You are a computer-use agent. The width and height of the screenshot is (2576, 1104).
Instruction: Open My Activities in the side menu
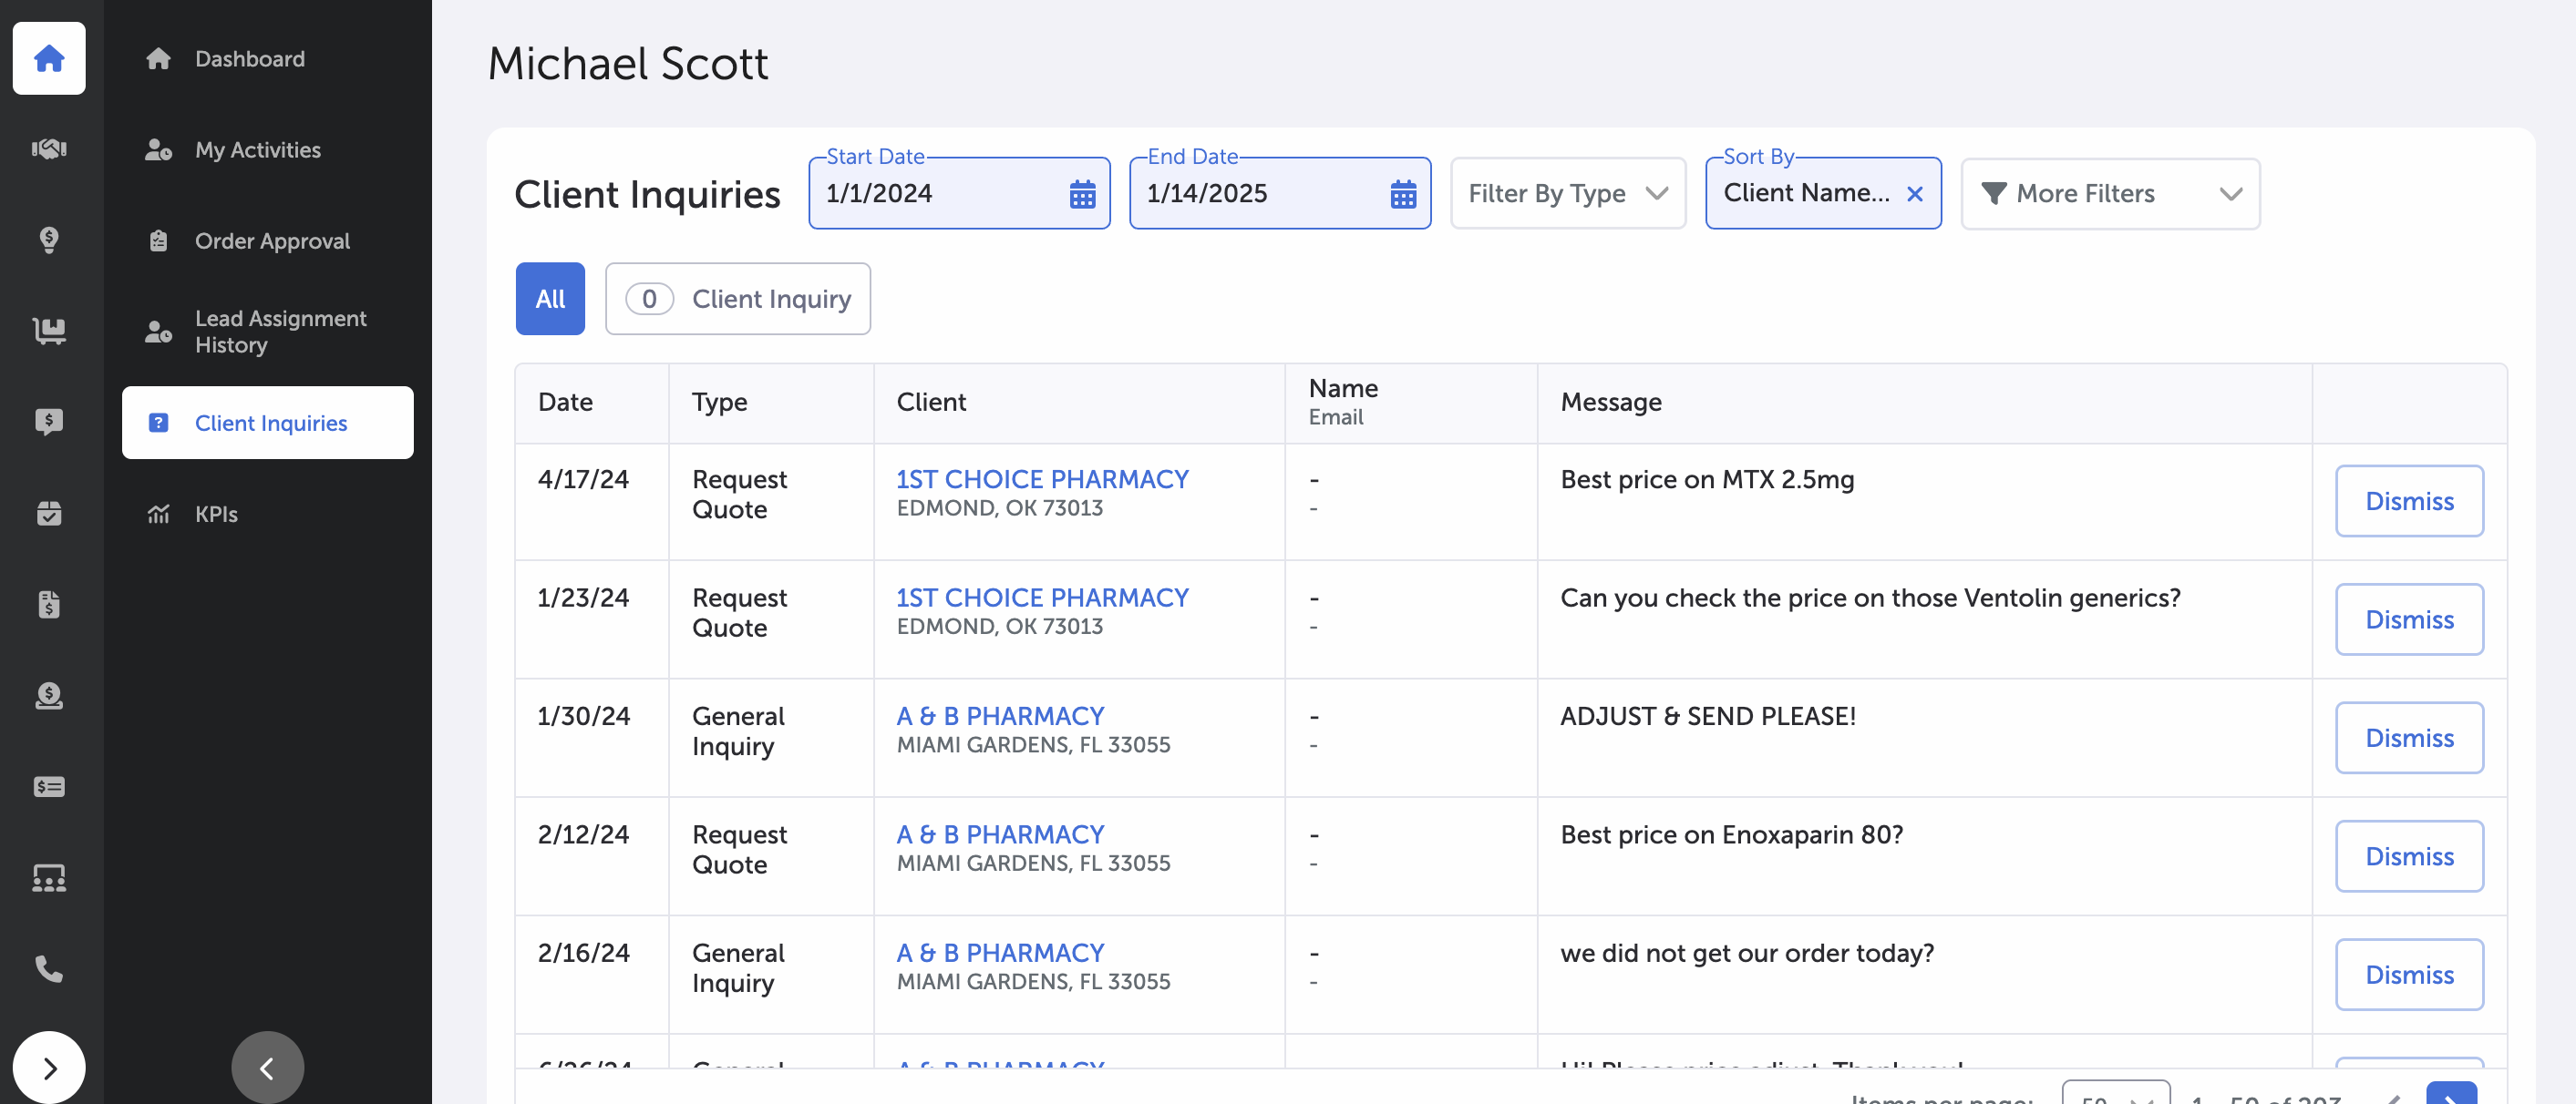(268, 150)
